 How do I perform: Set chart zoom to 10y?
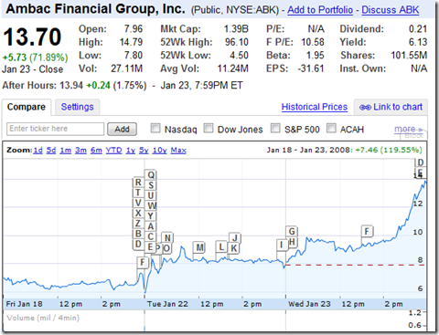[x=160, y=151]
